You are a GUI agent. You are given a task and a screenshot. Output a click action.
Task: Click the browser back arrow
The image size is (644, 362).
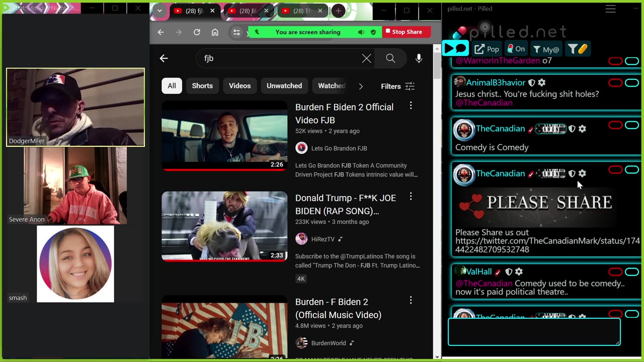click(160, 32)
